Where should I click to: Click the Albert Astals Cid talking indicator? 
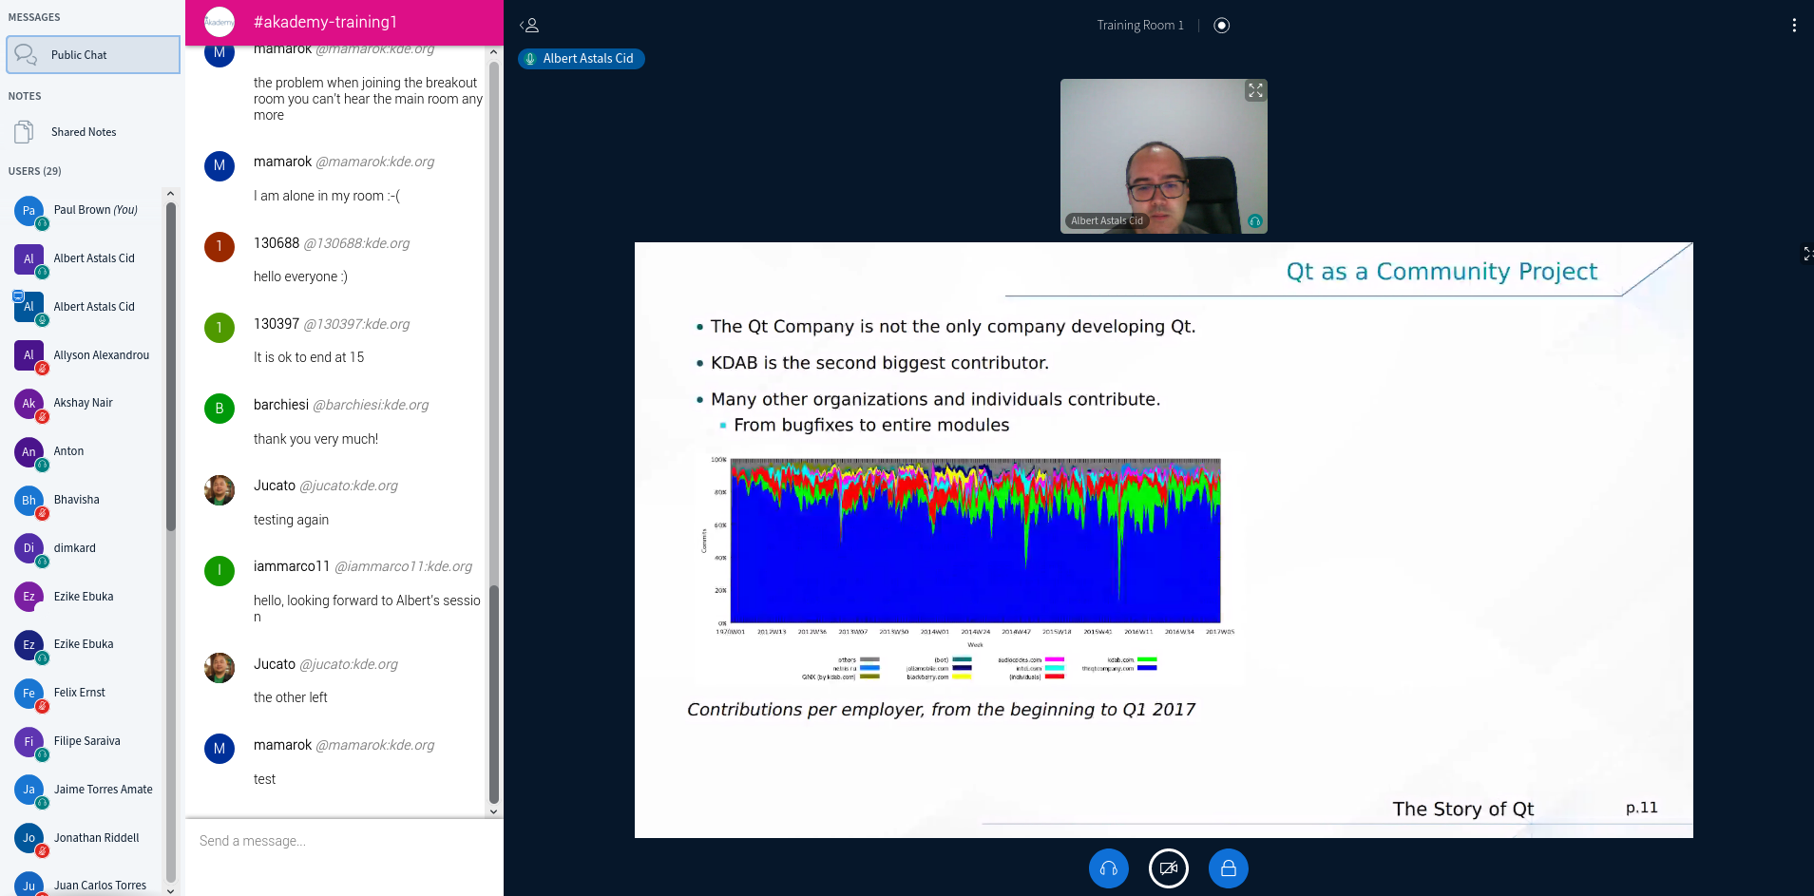coord(582,59)
